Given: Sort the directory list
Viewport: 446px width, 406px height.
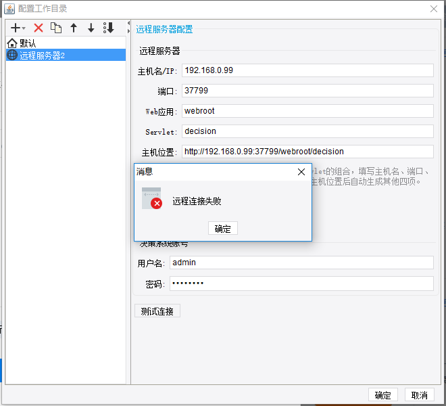Looking at the screenshot, I should coord(109,28).
